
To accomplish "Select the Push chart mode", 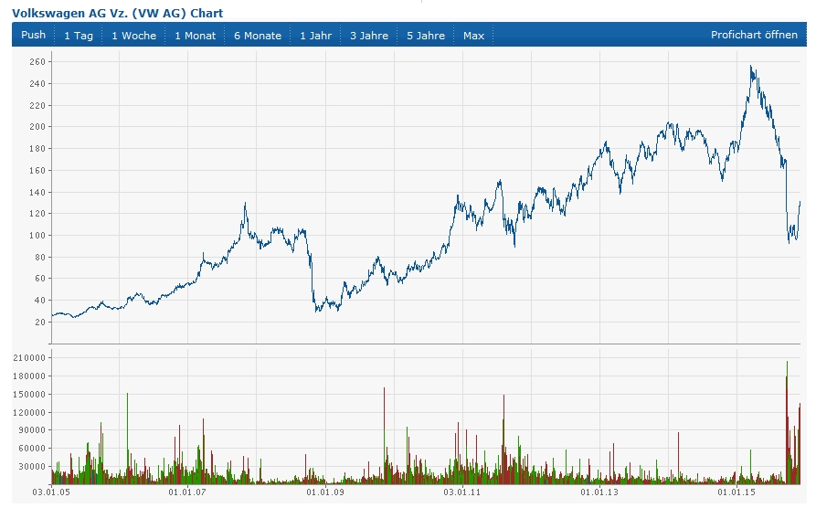I will coord(33,35).
